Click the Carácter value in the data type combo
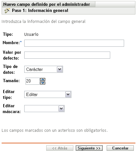This screenshot has height=154, width=138. tap(35, 70)
